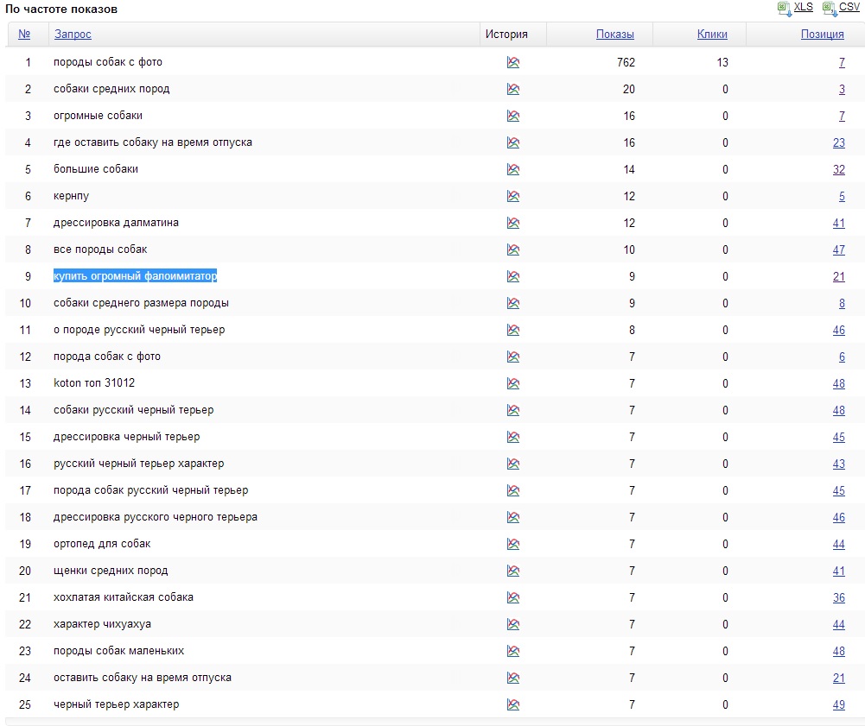View history icon for 'ортопед для собак'

[x=513, y=544]
